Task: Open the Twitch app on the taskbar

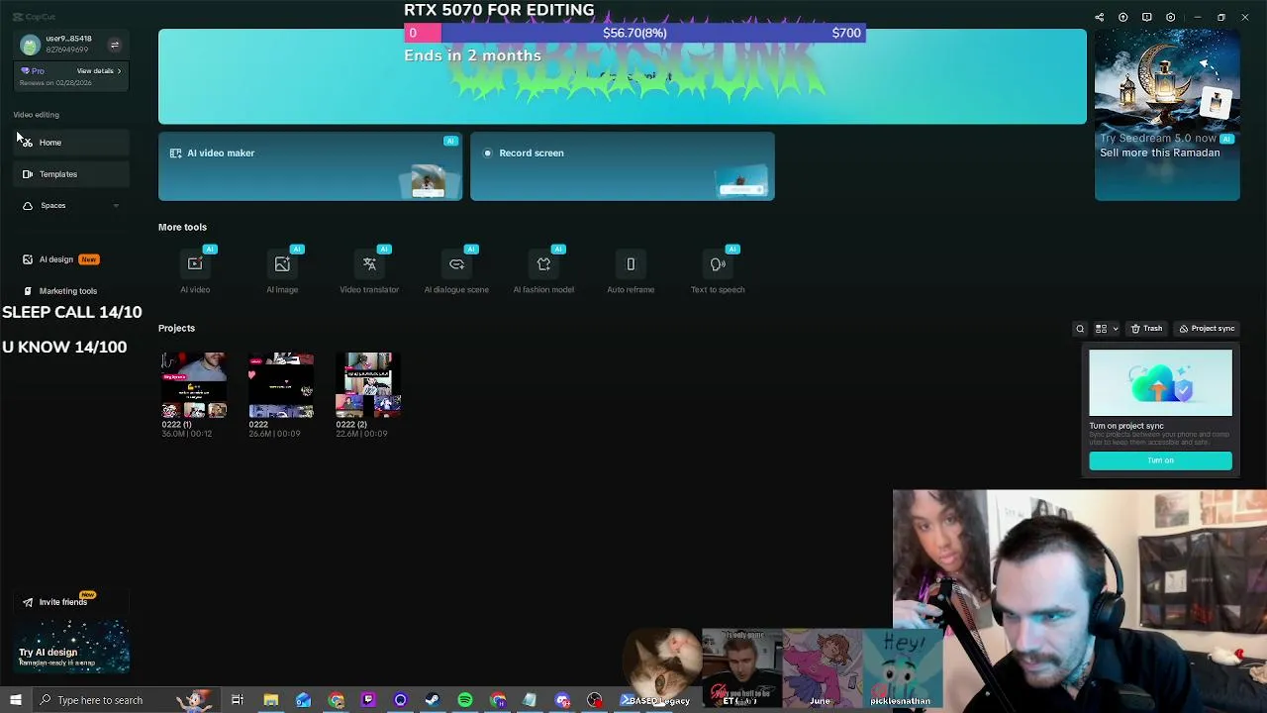Action: pos(368,700)
